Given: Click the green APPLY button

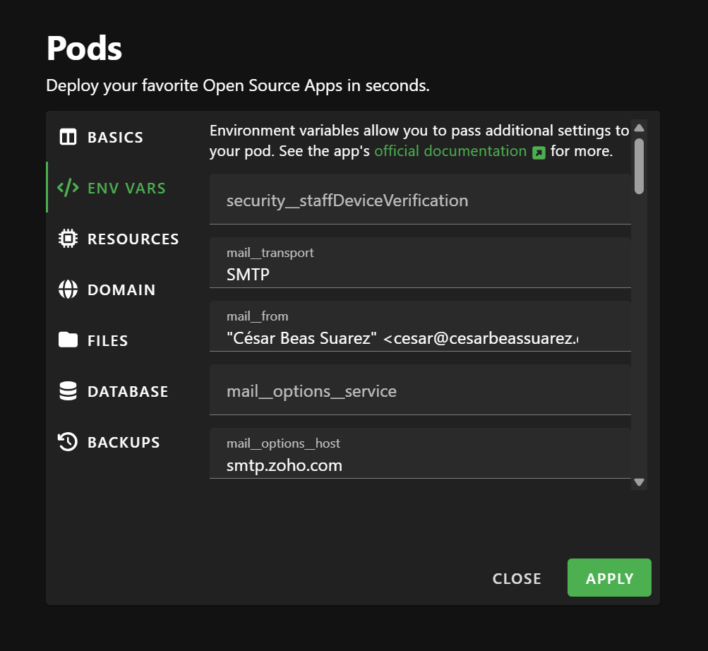Looking at the screenshot, I should [608, 577].
